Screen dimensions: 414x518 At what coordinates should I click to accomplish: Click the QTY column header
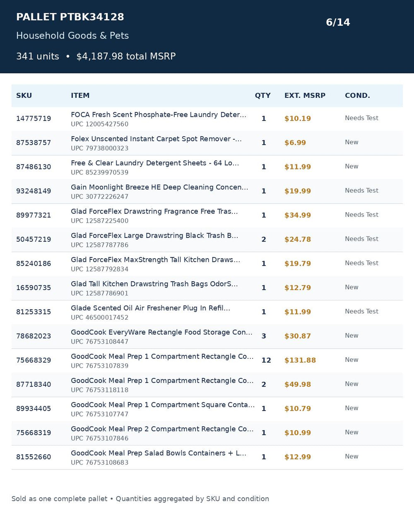(262, 95)
